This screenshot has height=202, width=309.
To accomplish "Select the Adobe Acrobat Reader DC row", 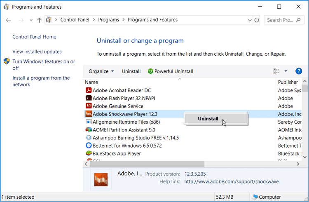I will (193, 90).
